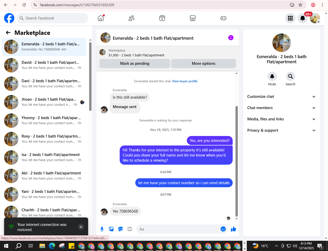Open File Explorer from the taskbar
This screenshot has height=251, width=328.
[42, 246]
